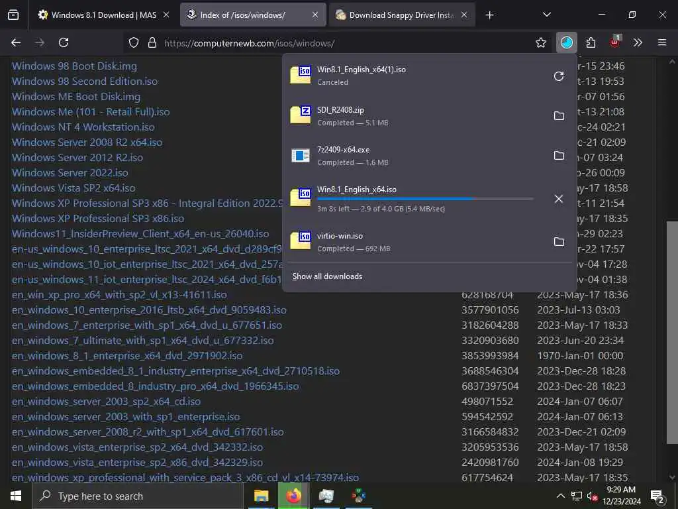Open the colorful-icon app on the taskbar
The width and height of the screenshot is (678, 509).
tap(358, 496)
